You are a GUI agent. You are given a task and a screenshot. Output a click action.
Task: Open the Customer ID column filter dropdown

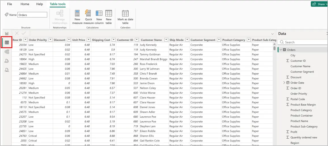tap(137, 40)
